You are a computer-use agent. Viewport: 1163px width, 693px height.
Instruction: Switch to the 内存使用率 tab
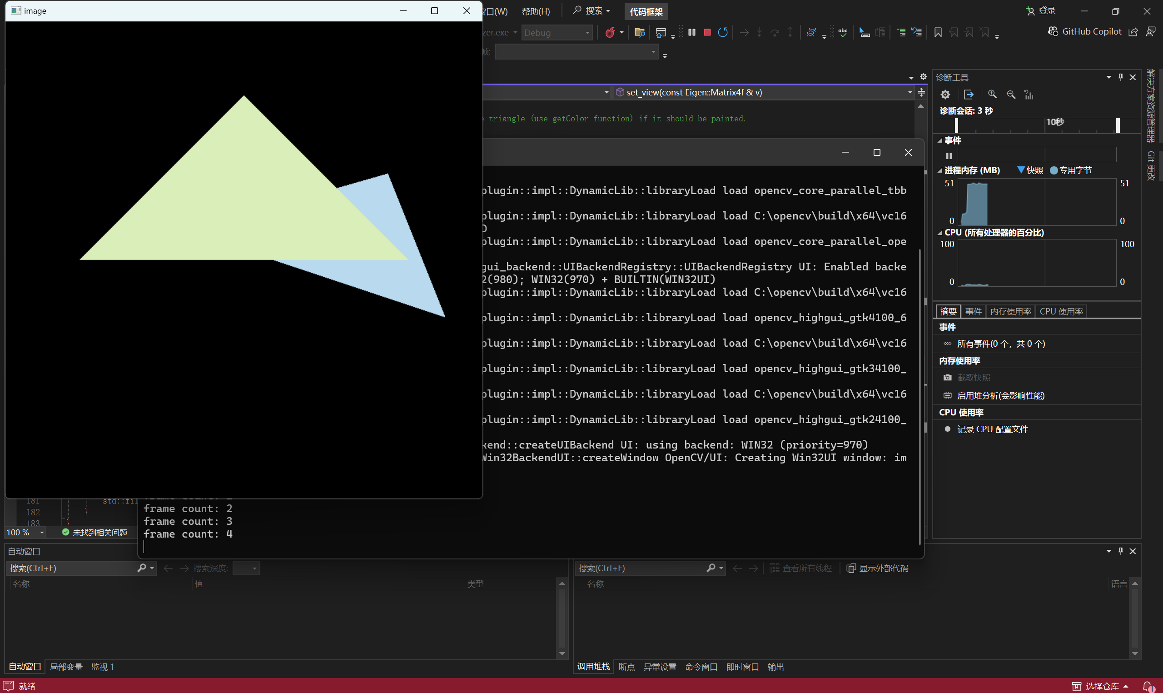1011,311
